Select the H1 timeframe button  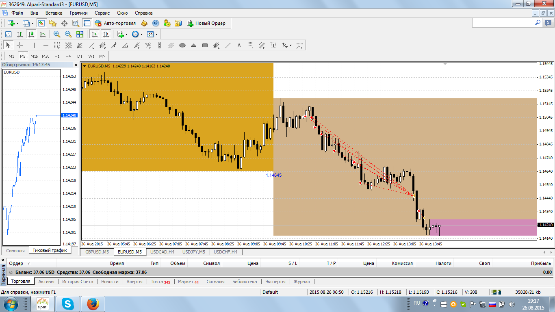[57, 56]
